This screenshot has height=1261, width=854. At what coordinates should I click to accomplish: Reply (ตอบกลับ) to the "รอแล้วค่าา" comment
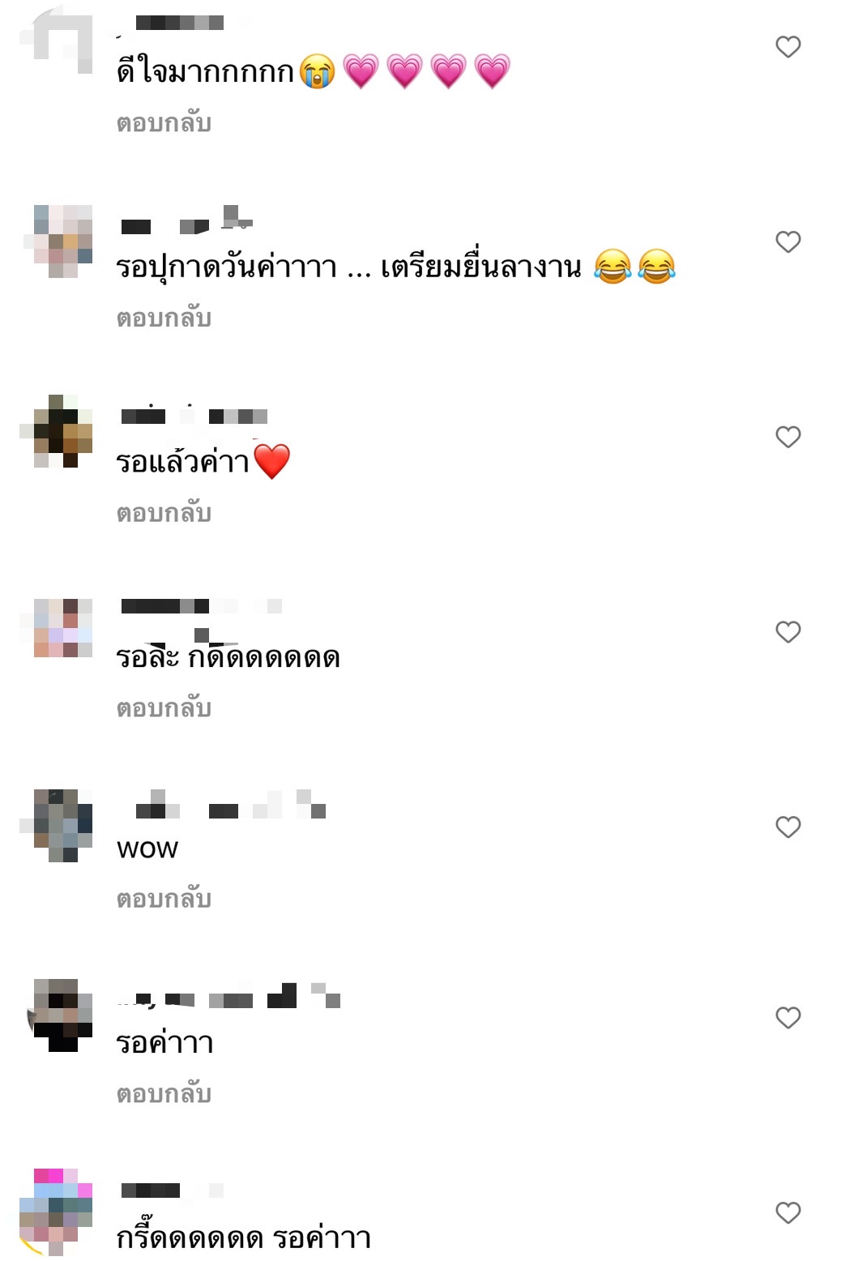(164, 513)
